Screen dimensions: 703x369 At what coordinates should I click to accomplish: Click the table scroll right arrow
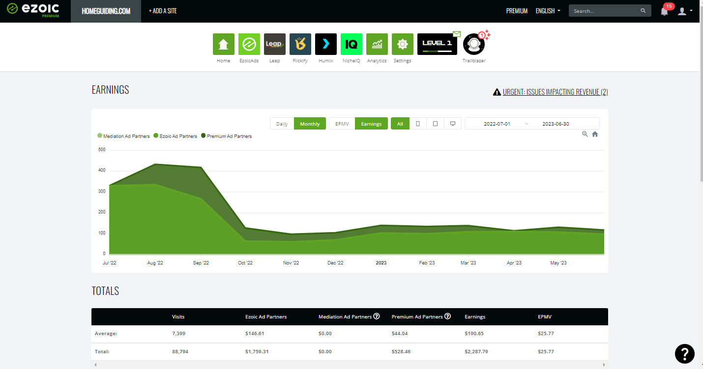coord(605,365)
